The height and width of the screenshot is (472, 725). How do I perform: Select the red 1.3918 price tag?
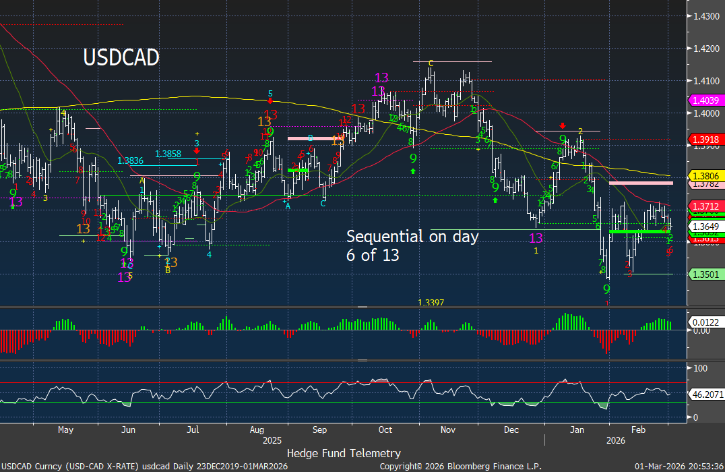705,140
